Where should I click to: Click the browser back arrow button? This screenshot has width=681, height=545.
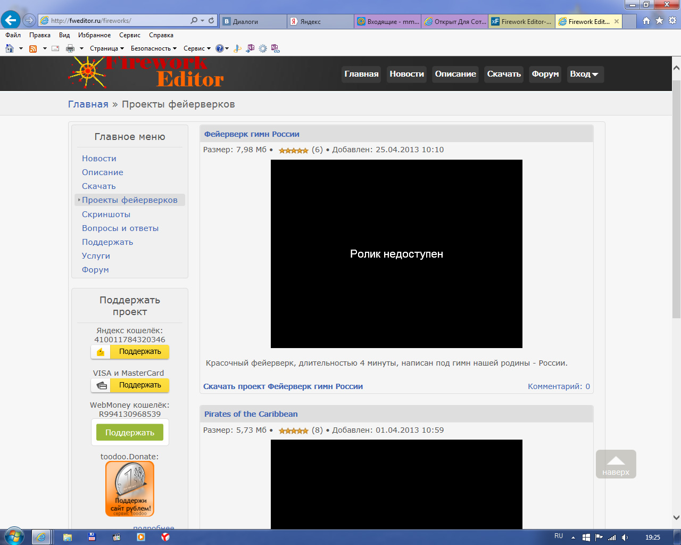[11, 20]
